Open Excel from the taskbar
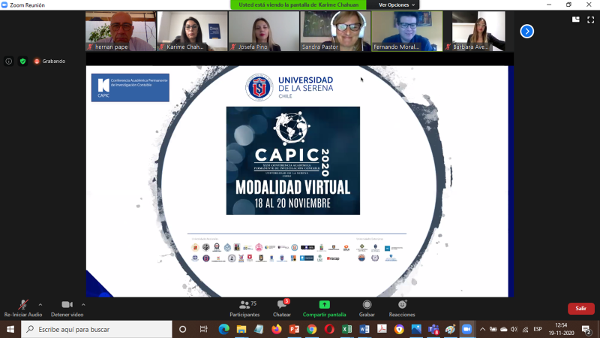The width and height of the screenshot is (600, 338). pos(346,329)
